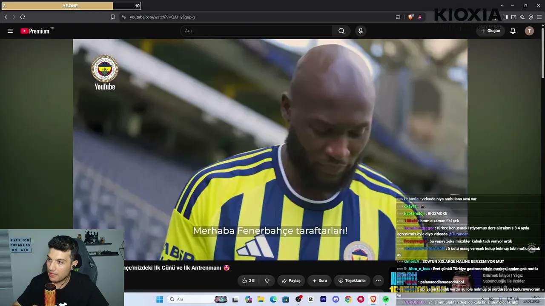
Task: Open Adobe Premiere Pro from the taskbar
Action: [323, 299]
